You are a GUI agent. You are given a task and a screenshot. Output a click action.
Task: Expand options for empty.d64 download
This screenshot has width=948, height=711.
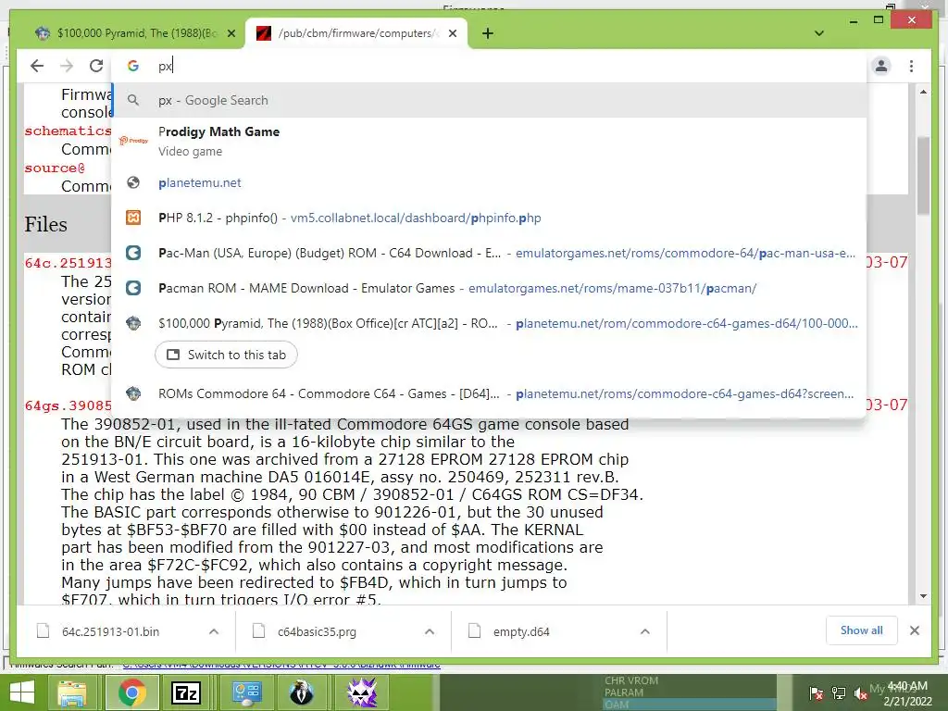[x=645, y=631]
